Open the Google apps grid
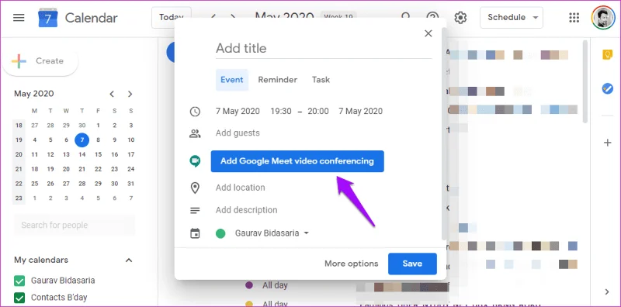 coord(574,17)
